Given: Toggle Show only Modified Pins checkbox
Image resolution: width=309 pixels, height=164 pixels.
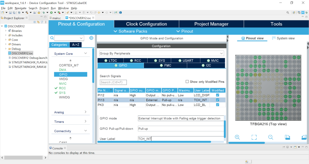Looking at the screenshot, I should 187,82.
